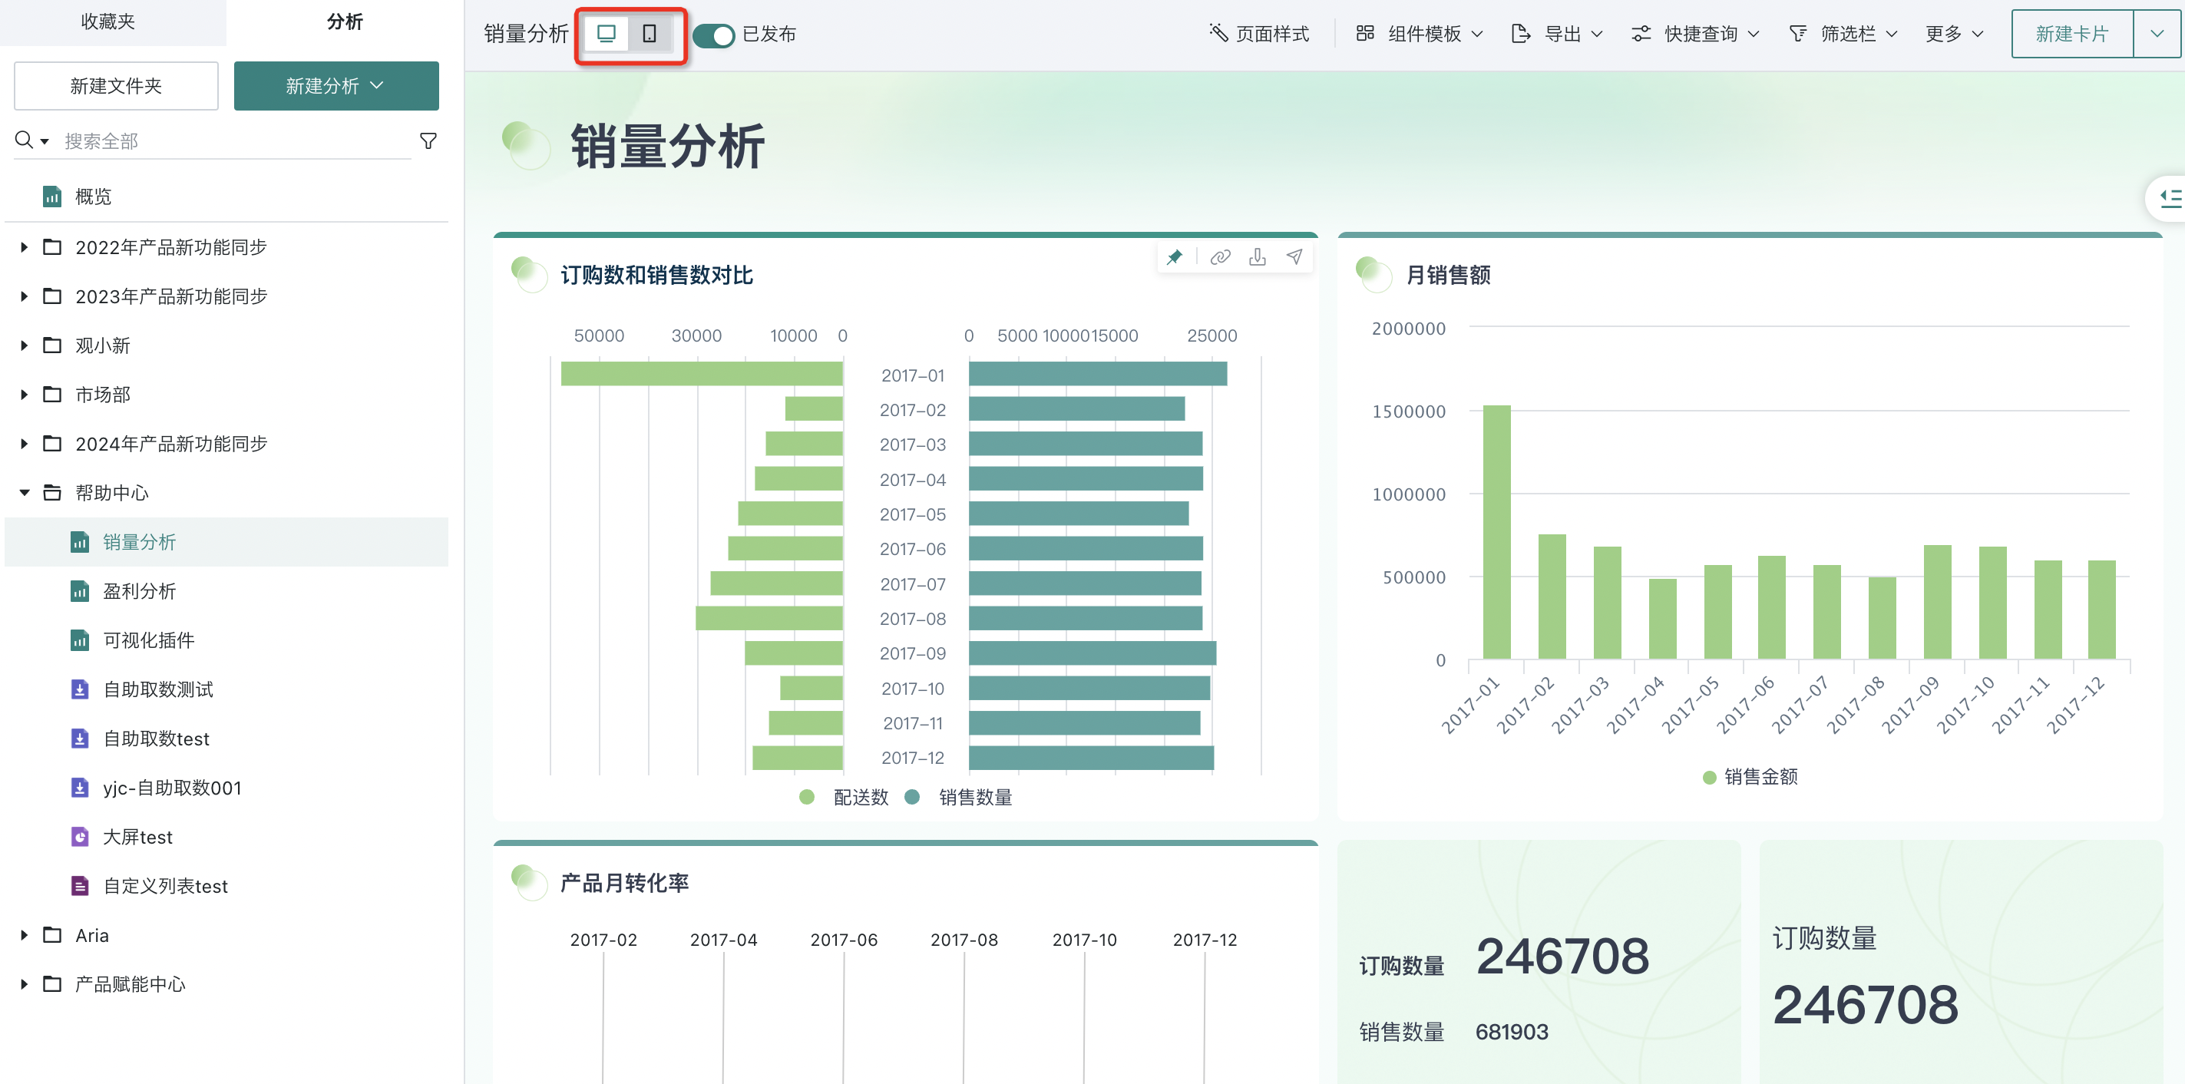Click the filter funnel icon in sidebar
Viewport: 2185px width, 1084px height.
[x=428, y=140]
